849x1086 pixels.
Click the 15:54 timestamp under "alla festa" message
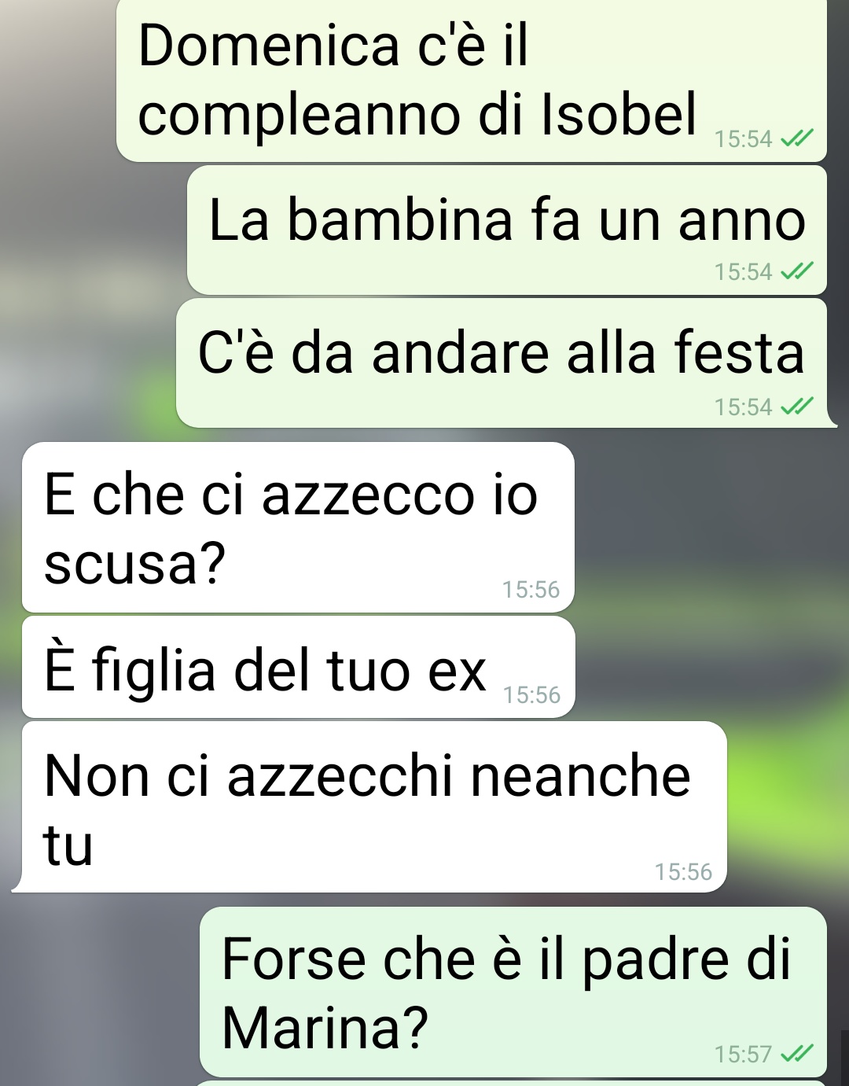click(x=743, y=407)
